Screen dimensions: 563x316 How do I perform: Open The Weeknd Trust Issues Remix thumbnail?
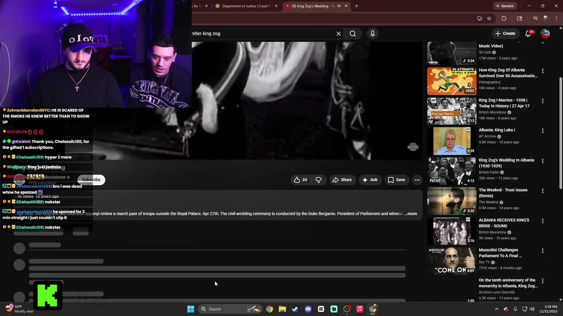pos(452,201)
